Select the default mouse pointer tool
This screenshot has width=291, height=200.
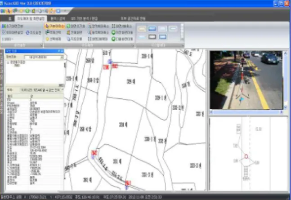pyautogui.click(x=54, y=26)
